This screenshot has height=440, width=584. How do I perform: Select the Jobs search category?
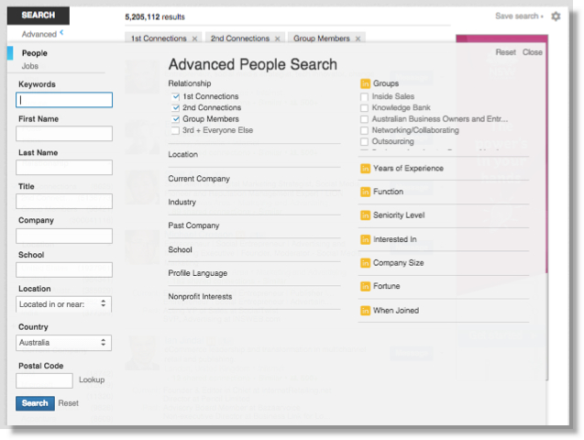[x=30, y=67]
